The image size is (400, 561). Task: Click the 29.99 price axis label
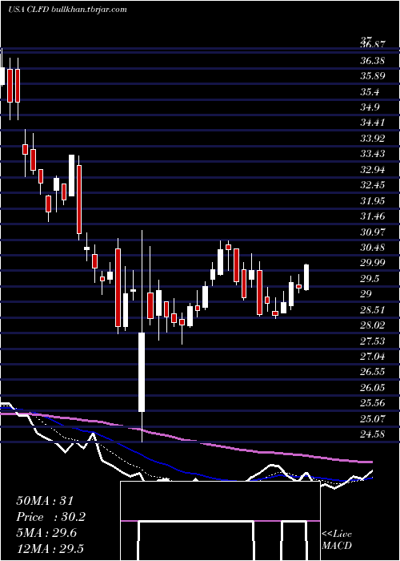372,263
